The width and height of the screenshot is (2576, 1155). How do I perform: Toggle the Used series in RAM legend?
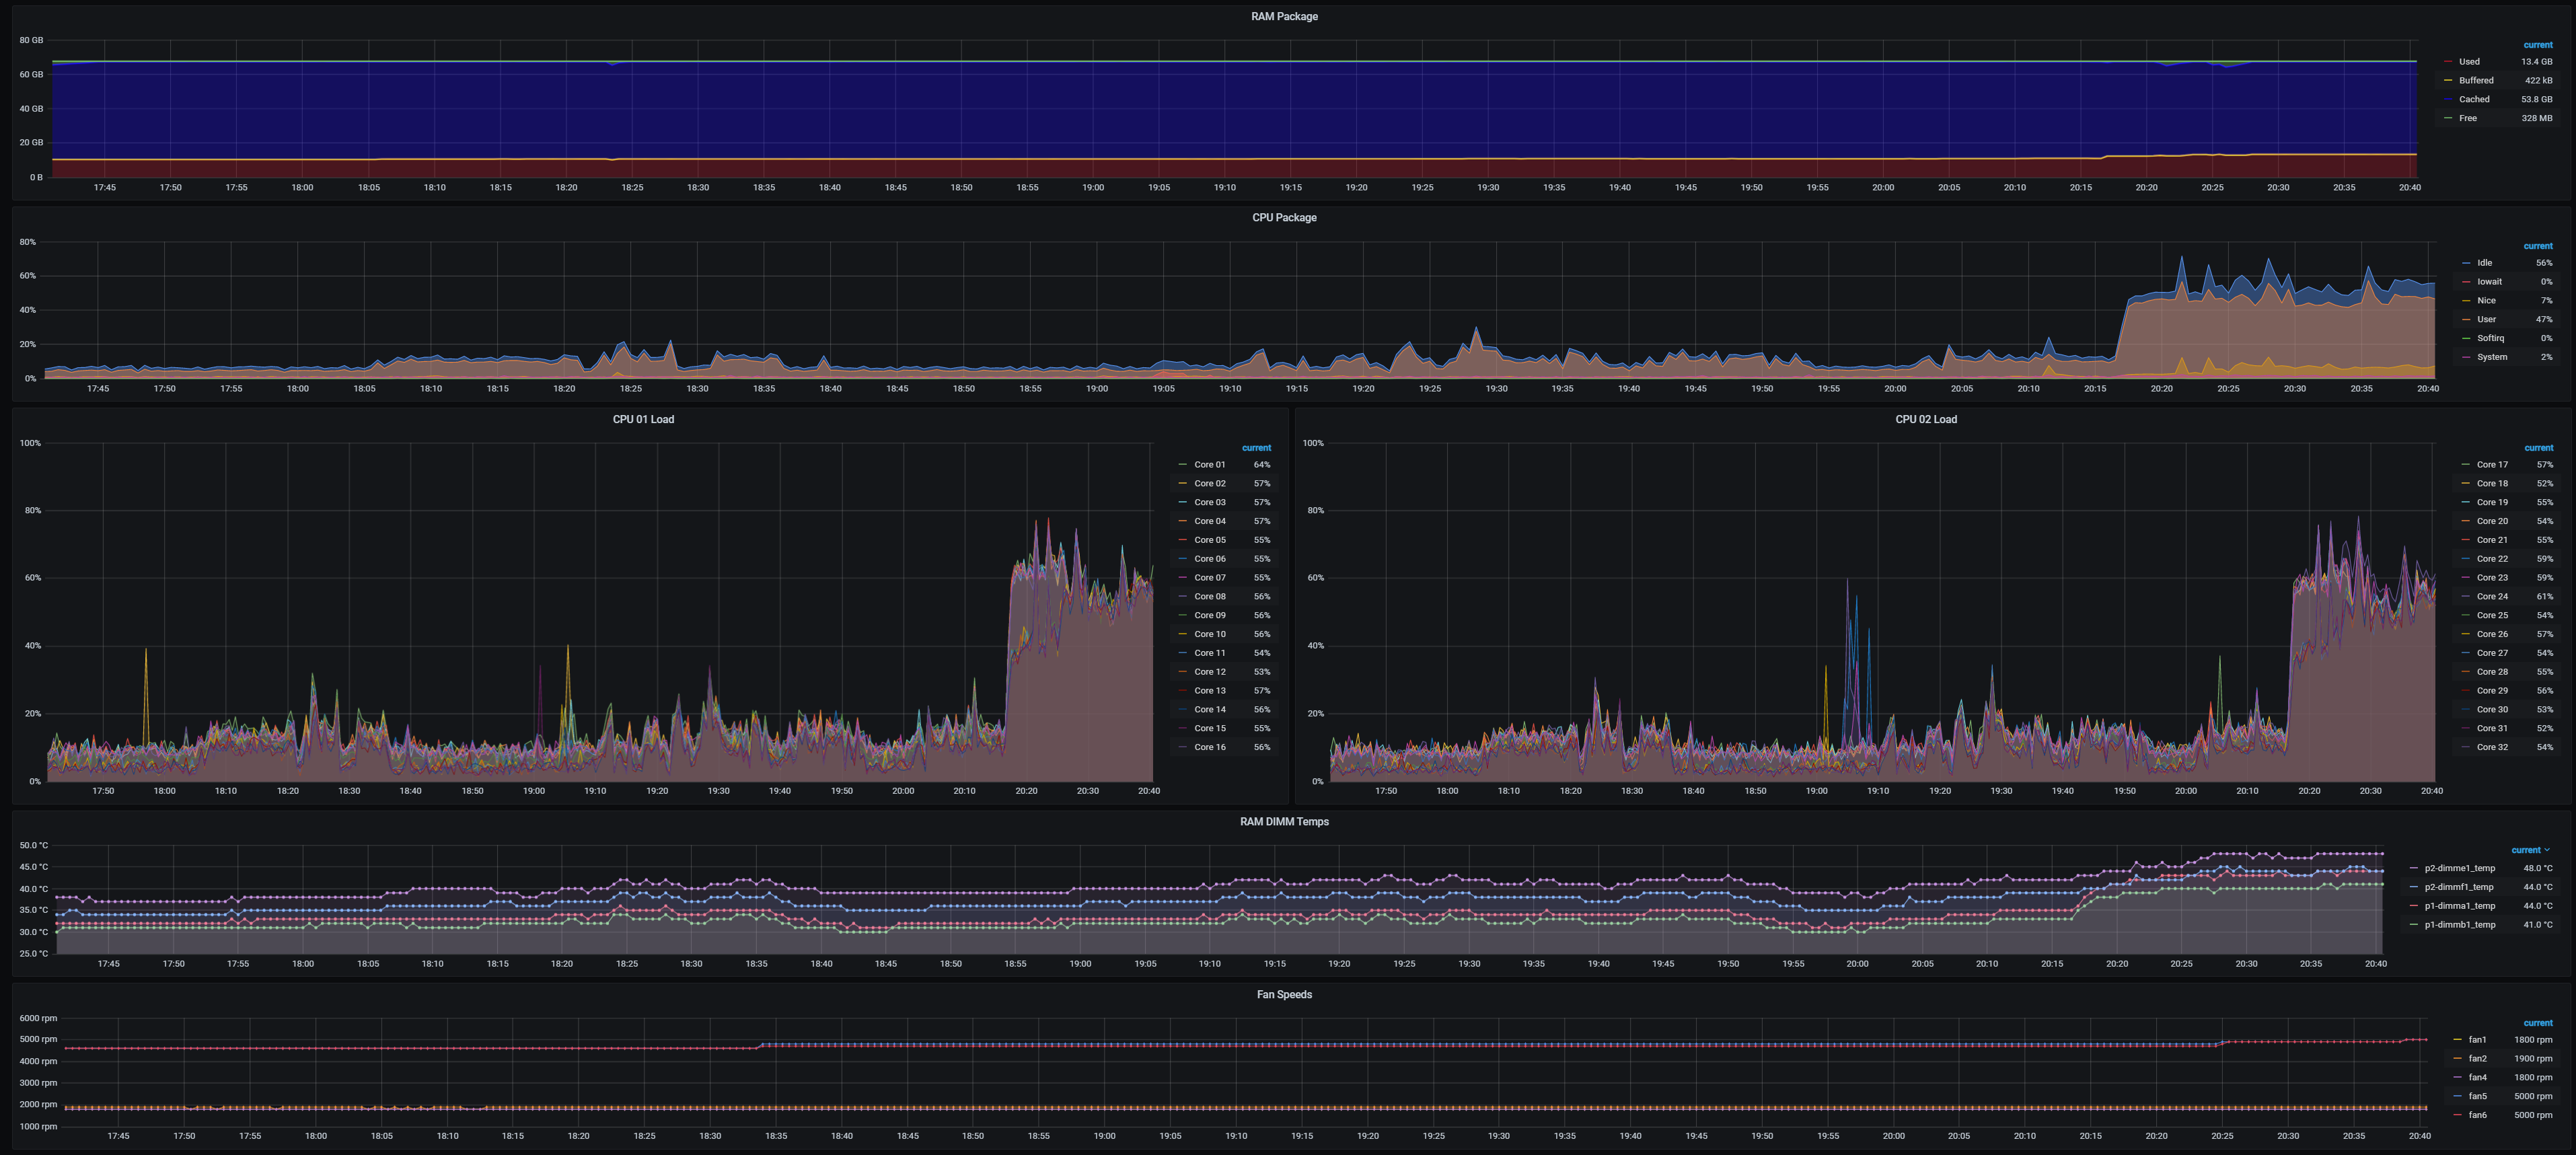[2469, 62]
